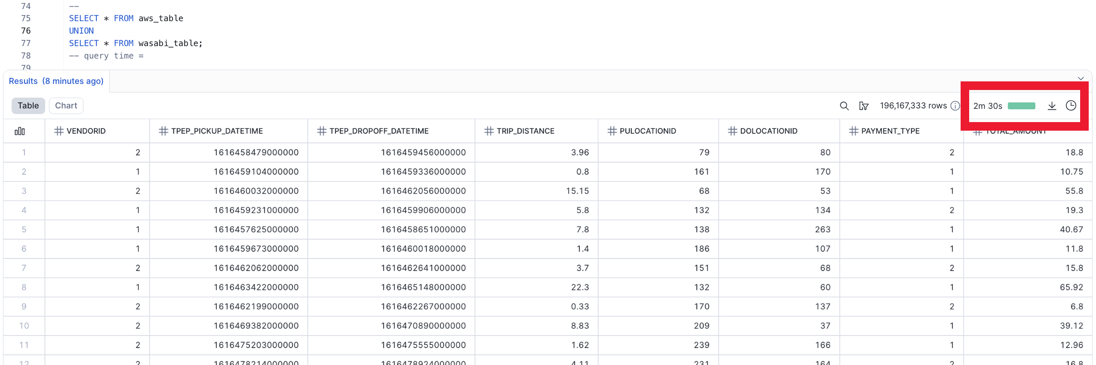Open the Results tab
1096x365 pixels.
[x=56, y=81]
